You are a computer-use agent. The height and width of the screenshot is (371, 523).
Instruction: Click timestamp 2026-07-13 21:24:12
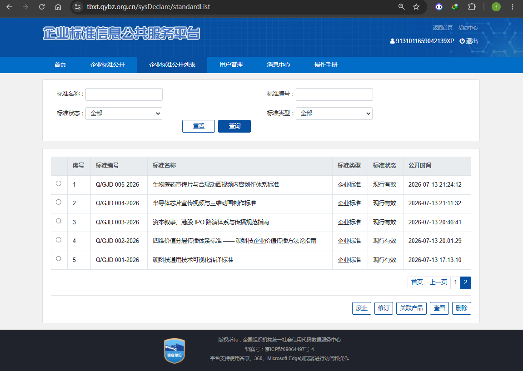click(x=435, y=185)
